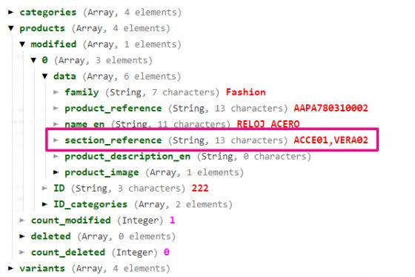415x277 pixels.
Task: Click the arrow beside count_deleted
Action: click(22, 252)
